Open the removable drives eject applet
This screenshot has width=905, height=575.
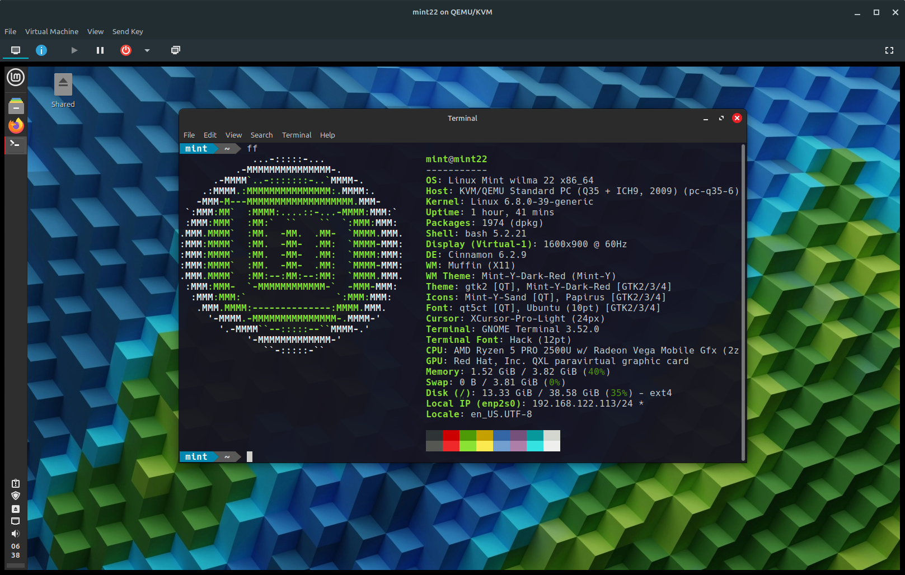point(16,509)
